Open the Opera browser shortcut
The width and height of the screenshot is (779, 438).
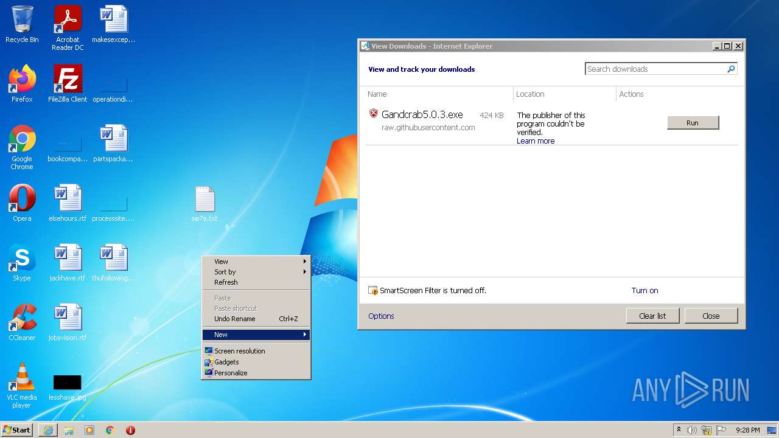click(x=22, y=203)
